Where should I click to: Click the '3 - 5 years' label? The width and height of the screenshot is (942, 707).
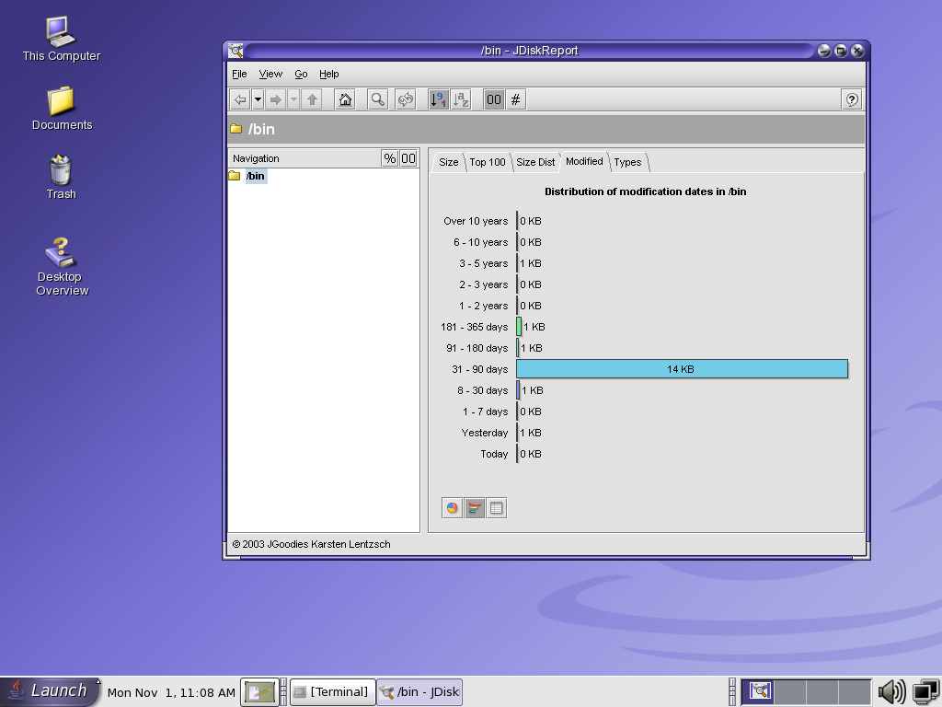click(x=484, y=263)
